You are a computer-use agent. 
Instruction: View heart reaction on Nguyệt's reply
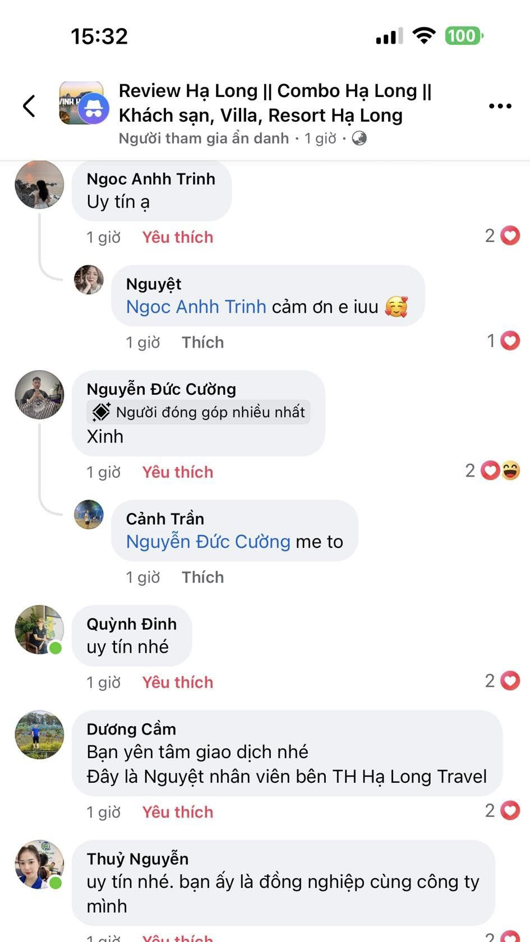tap(504, 340)
